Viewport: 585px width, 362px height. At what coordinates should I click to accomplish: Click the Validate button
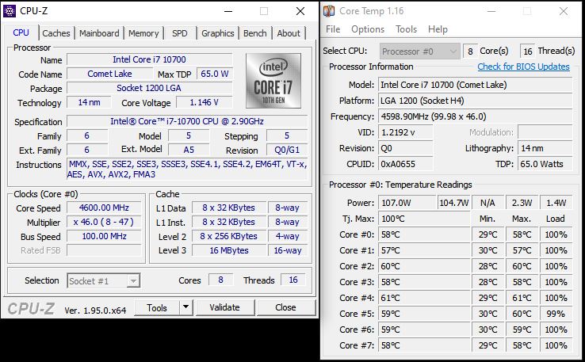coord(224,307)
